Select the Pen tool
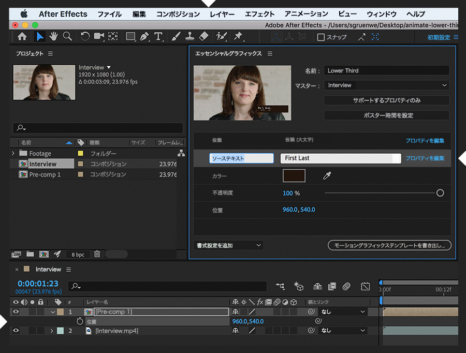The height and width of the screenshot is (353, 466). pyautogui.click(x=144, y=36)
